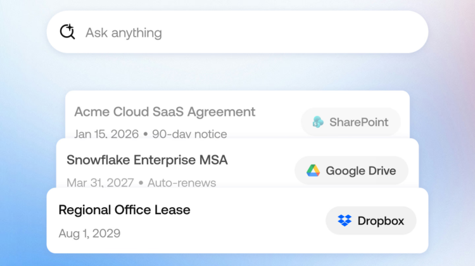Select the Snowflake Enterprise MSA card
Screen dimensions: 475x266
[237, 163]
